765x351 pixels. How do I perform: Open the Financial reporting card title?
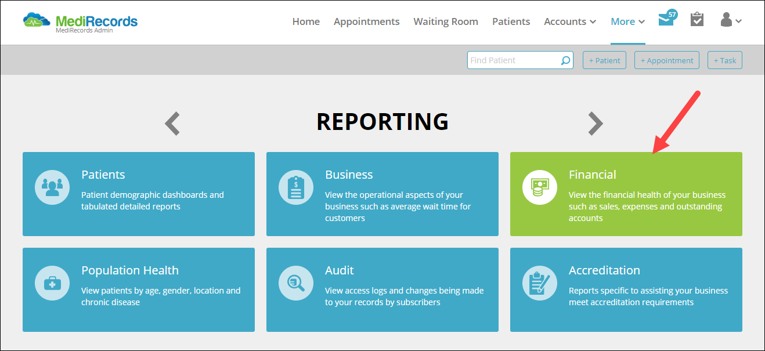(x=593, y=175)
